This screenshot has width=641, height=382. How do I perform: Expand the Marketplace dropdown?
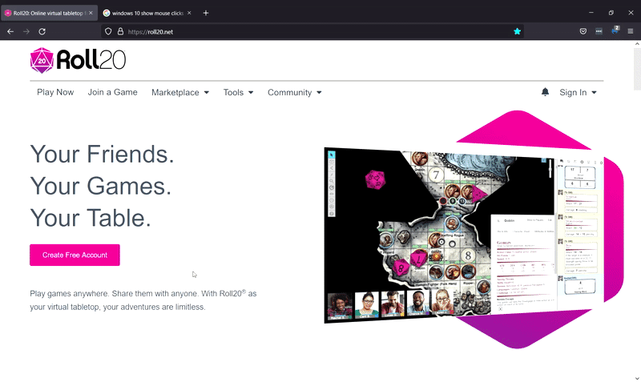[x=180, y=92]
